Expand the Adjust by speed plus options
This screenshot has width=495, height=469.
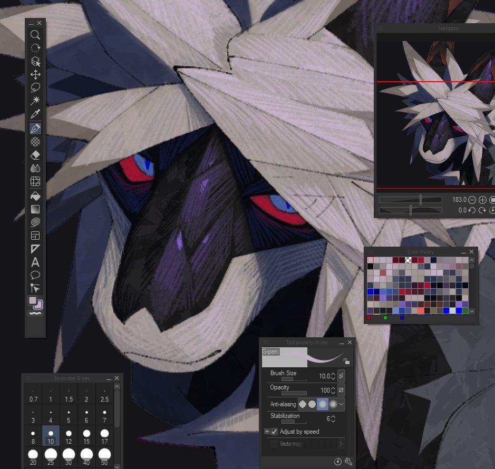(267, 431)
